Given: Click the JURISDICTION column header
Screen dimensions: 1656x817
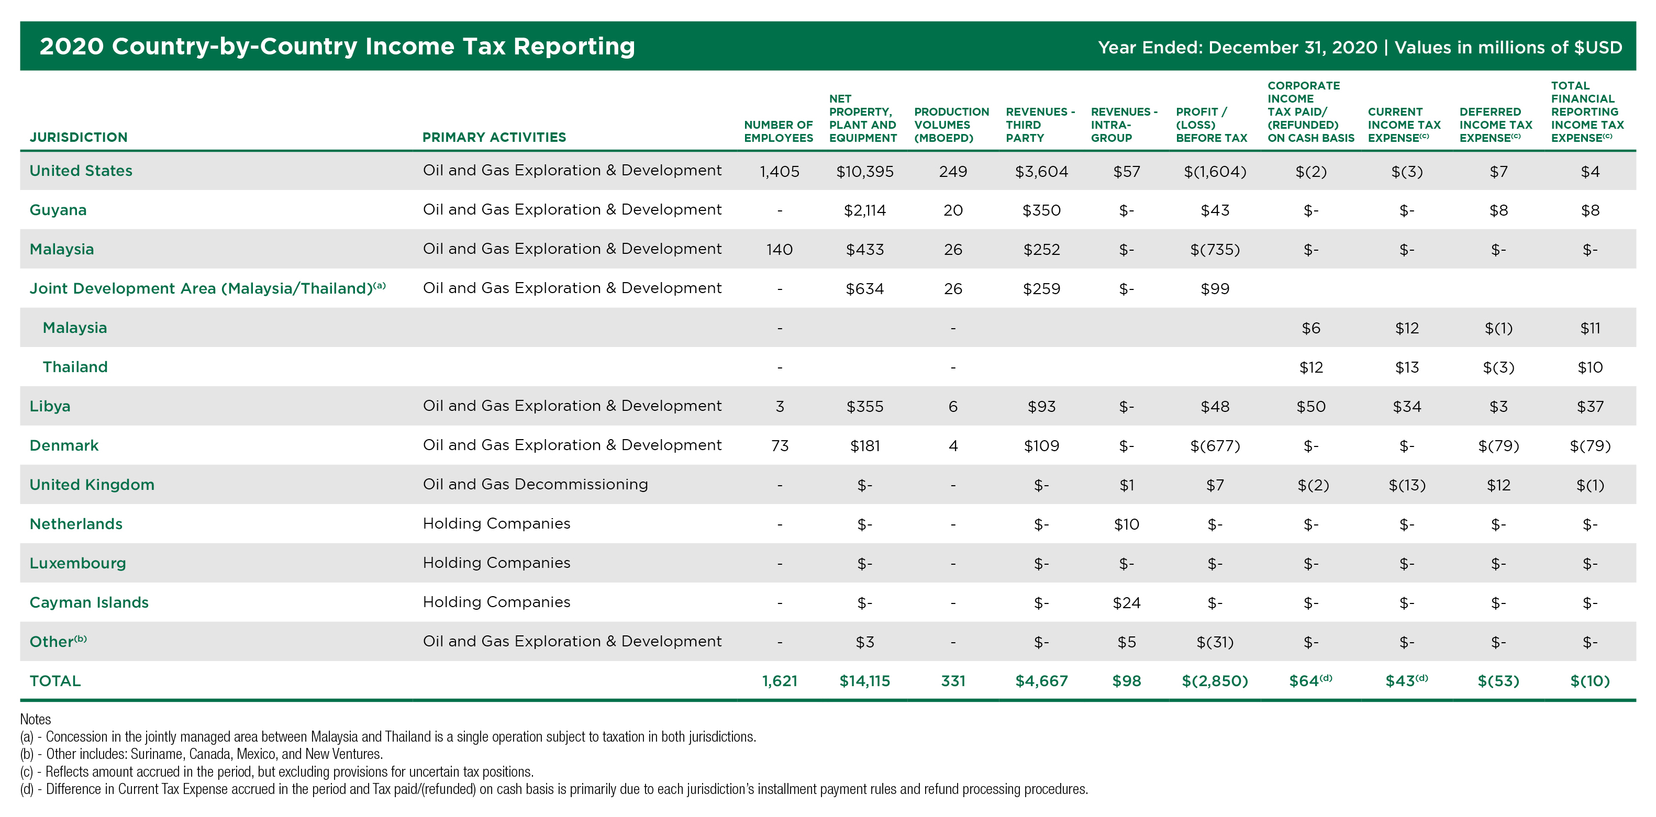Looking at the screenshot, I should tap(79, 137).
